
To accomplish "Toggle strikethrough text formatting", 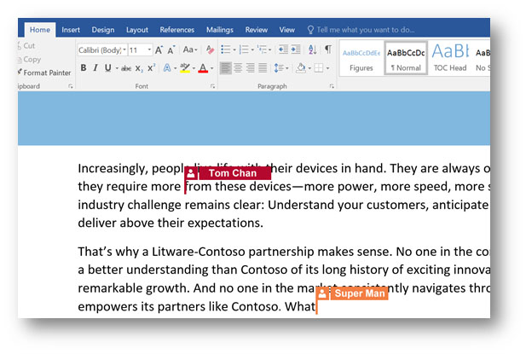I will [x=125, y=68].
